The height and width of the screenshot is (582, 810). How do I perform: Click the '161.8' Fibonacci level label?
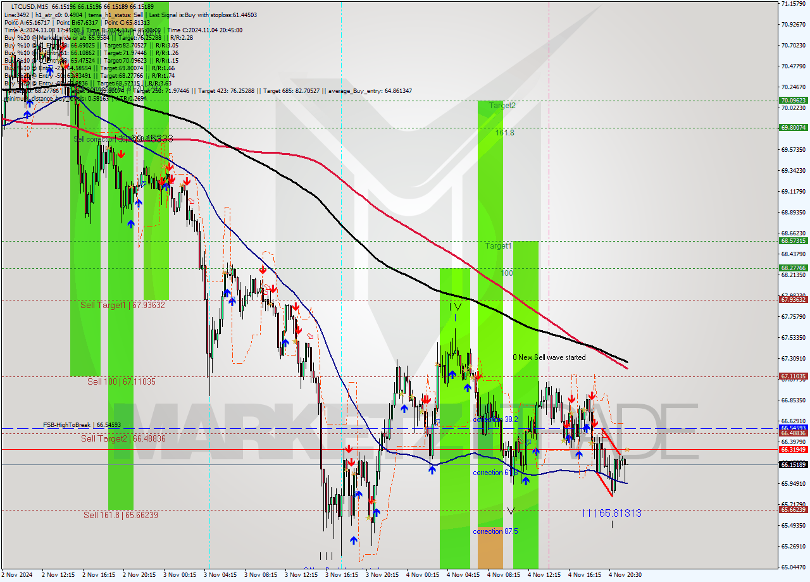[504, 133]
